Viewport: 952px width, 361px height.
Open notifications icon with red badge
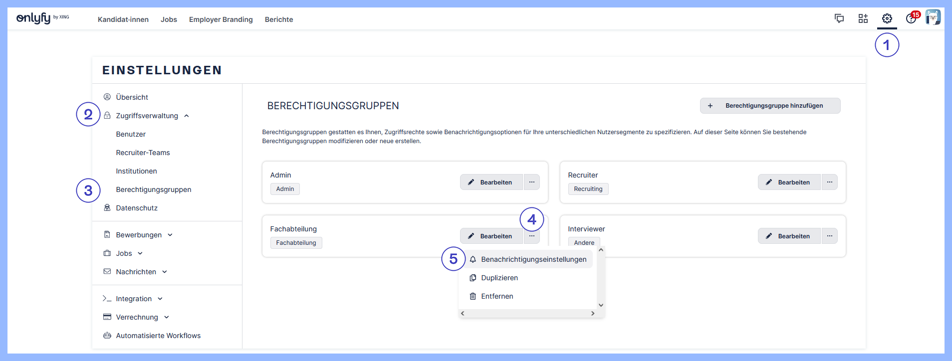click(911, 18)
